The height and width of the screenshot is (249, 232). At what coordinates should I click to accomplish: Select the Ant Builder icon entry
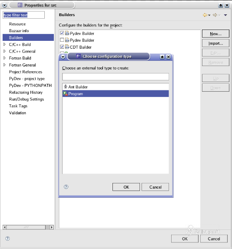tap(66, 87)
